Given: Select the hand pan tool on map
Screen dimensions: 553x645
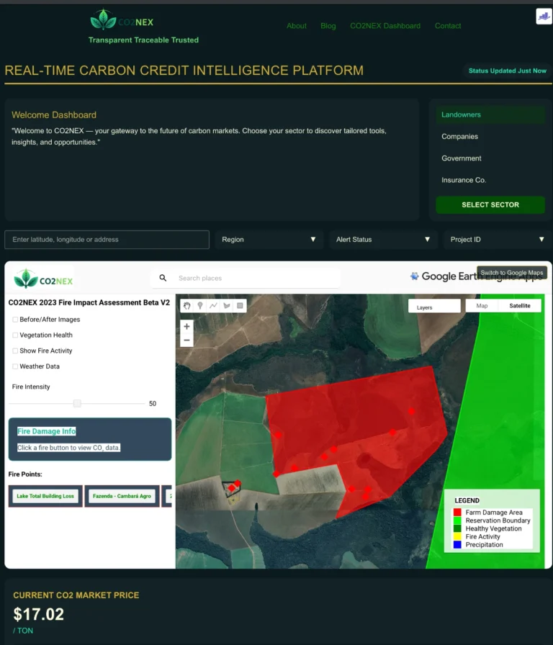Looking at the screenshot, I should (186, 306).
